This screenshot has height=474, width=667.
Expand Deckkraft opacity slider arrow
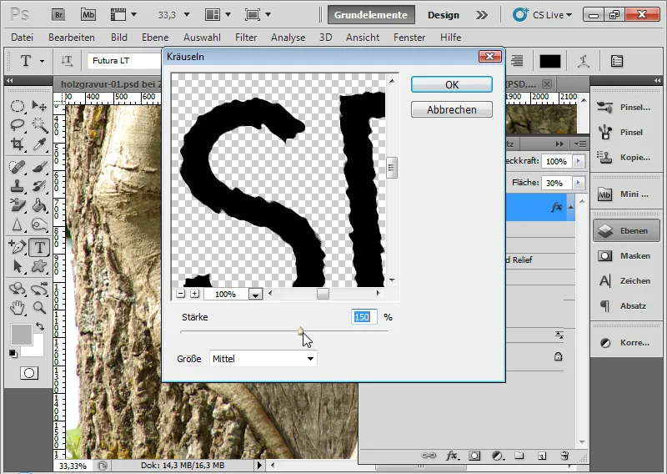578,161
